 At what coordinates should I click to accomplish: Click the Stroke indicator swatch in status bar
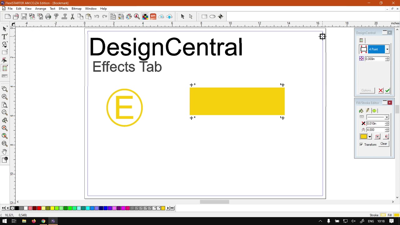pyautogui.click(x=383, y=215)
